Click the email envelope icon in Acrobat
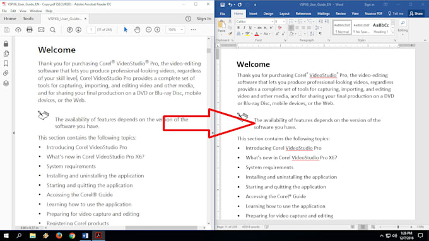The image size is (429, 241). point(41,30)
